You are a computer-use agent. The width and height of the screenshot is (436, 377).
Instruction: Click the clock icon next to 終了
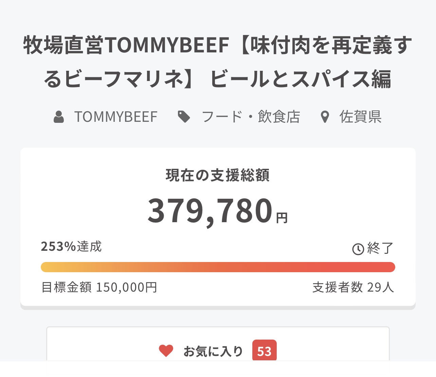coord(358,249)
